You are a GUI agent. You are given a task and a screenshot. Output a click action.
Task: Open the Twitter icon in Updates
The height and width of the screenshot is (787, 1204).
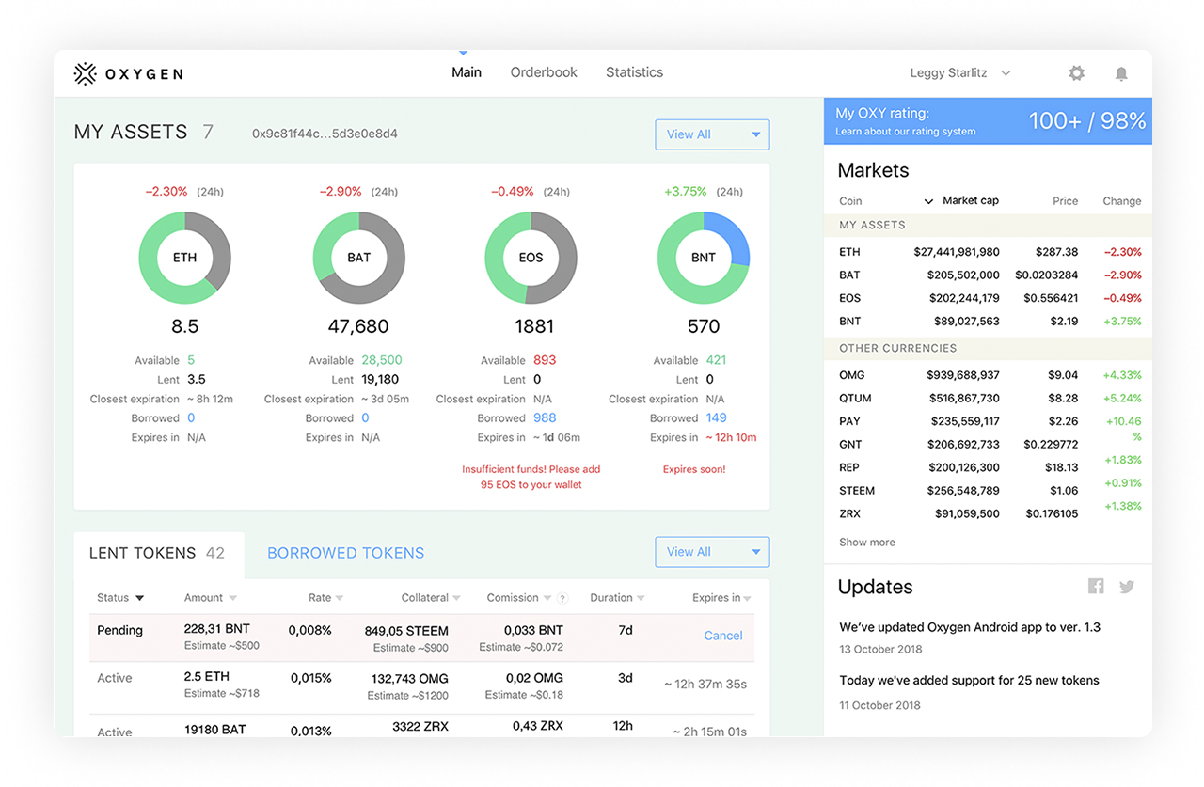1127,587
